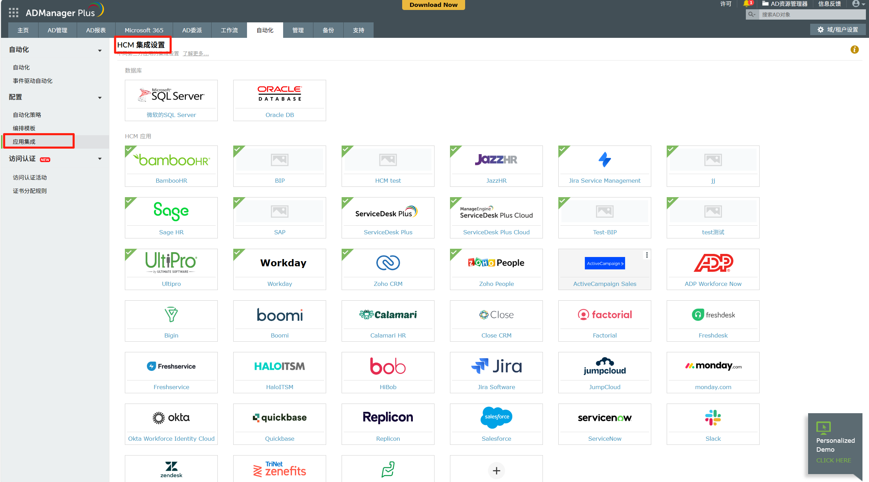This screenshot has height=482, width=869.
Task: Select 事件驱动自动化 in sidebar
Action: pyautogui.click(x=33, y=81)
